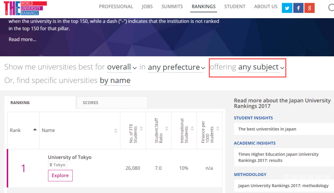Click the 'Read more...' link
Image resolution: width=334 pixels, height=193 pixels.
coord(22,39)
